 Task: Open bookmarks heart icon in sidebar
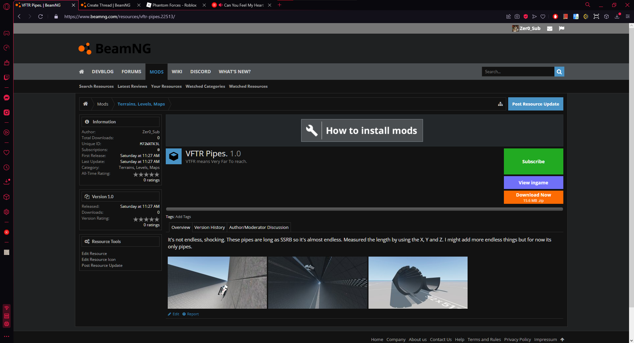coord(7,153)
